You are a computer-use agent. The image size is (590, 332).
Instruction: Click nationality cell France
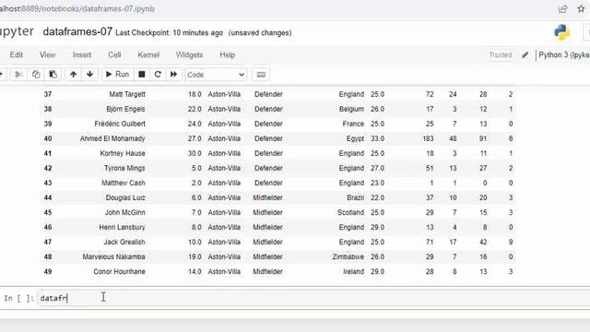click(353, 124)
